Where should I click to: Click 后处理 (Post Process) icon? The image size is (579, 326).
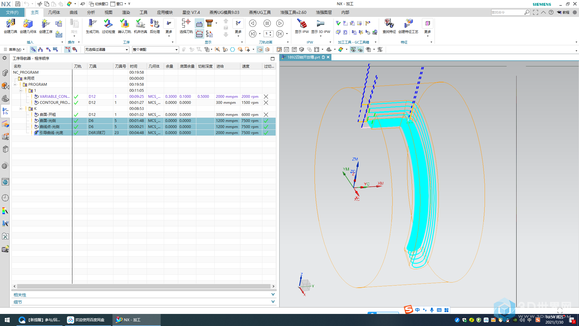155,26
